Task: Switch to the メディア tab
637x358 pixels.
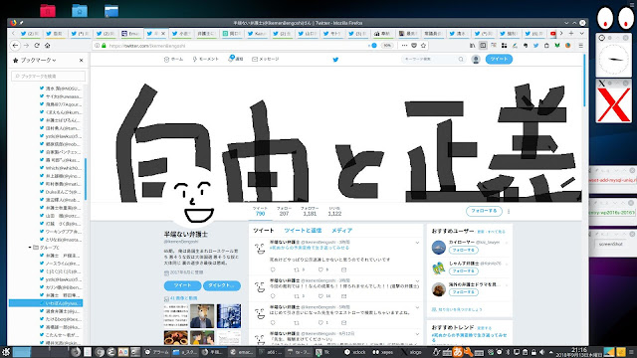Action: 341,230
